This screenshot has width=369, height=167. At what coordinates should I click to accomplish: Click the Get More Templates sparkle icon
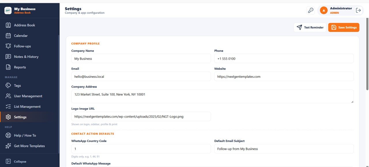8,146
